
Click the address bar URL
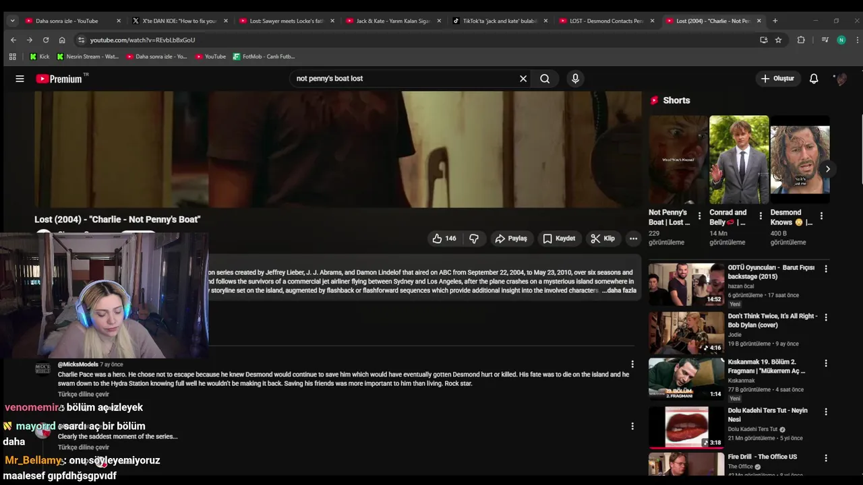pyautogui.click(x=142, y=40)
